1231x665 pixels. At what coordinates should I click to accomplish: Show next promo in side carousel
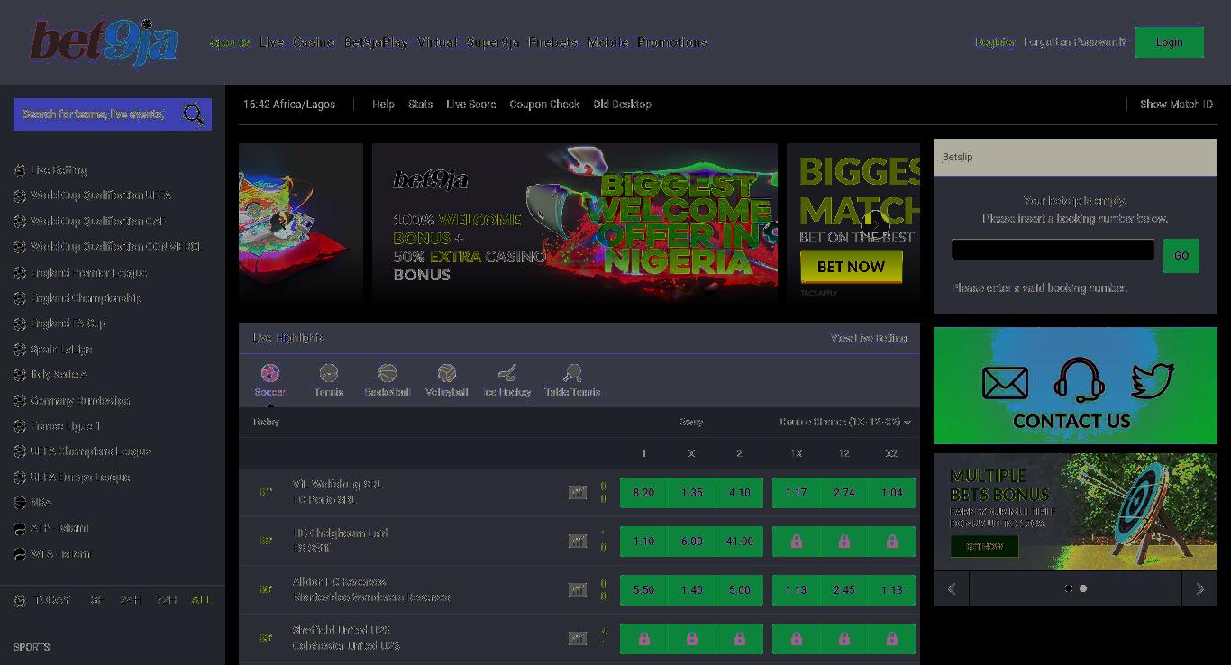coord(1199,588)
